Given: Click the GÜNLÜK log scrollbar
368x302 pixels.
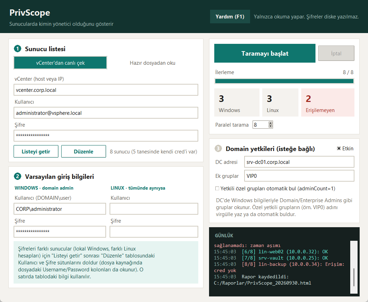Looking at the screenshot, I should coord(354,267).
